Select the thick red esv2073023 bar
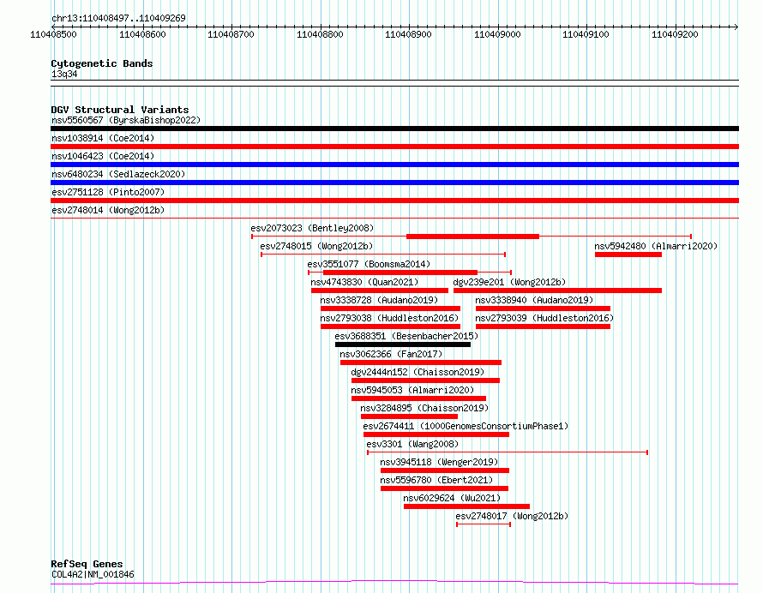 coord(472,237)
